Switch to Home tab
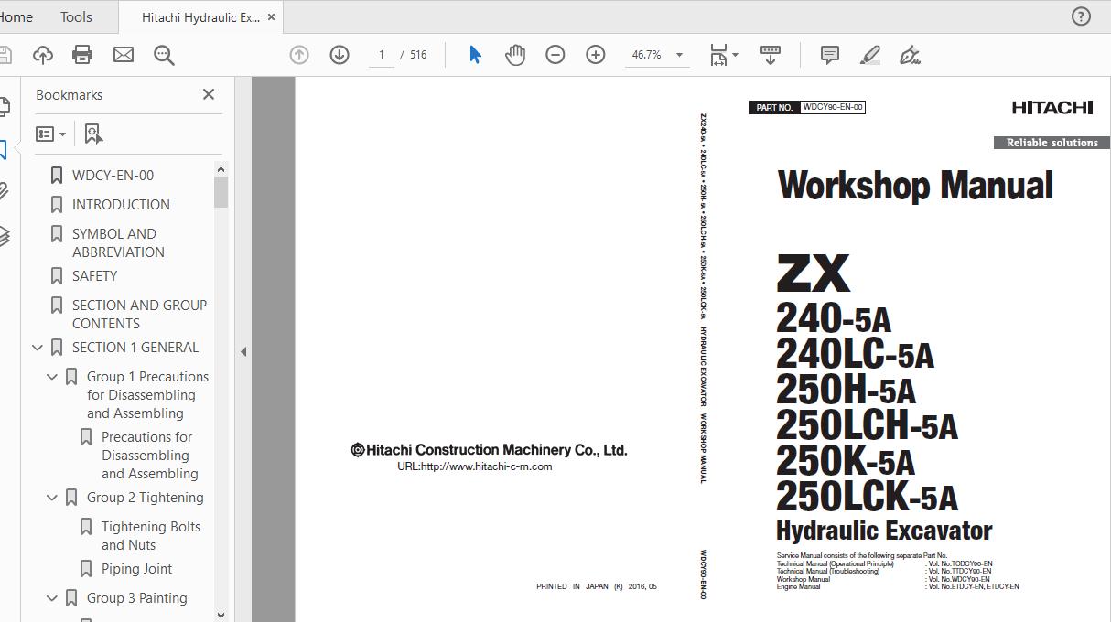This screenshot has width=1111, height=622. point(16,16)
